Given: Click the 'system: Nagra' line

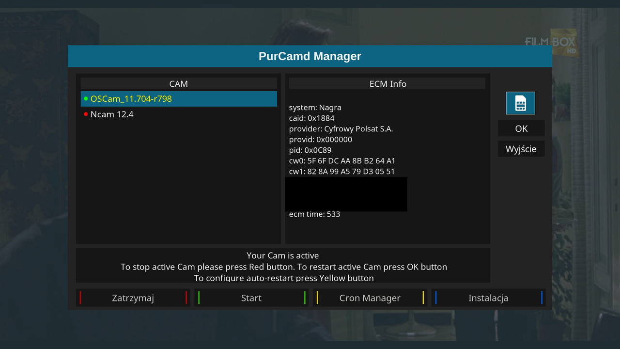Looking at the screenshot, I should pyautogui.click(x=315, y=108).
